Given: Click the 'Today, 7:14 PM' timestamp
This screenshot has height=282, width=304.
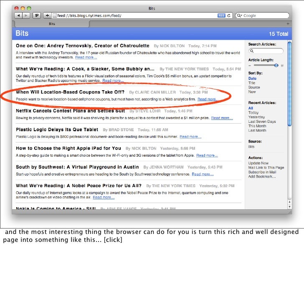Looking at the screenshot, I should click(x=203, y=46).
